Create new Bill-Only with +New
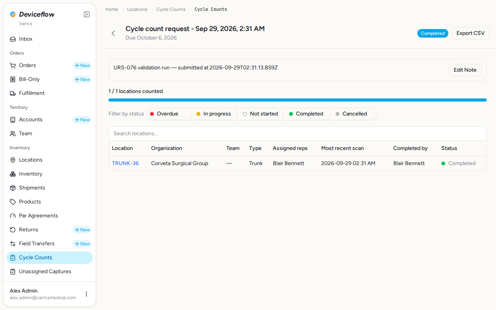 (82, 79)
